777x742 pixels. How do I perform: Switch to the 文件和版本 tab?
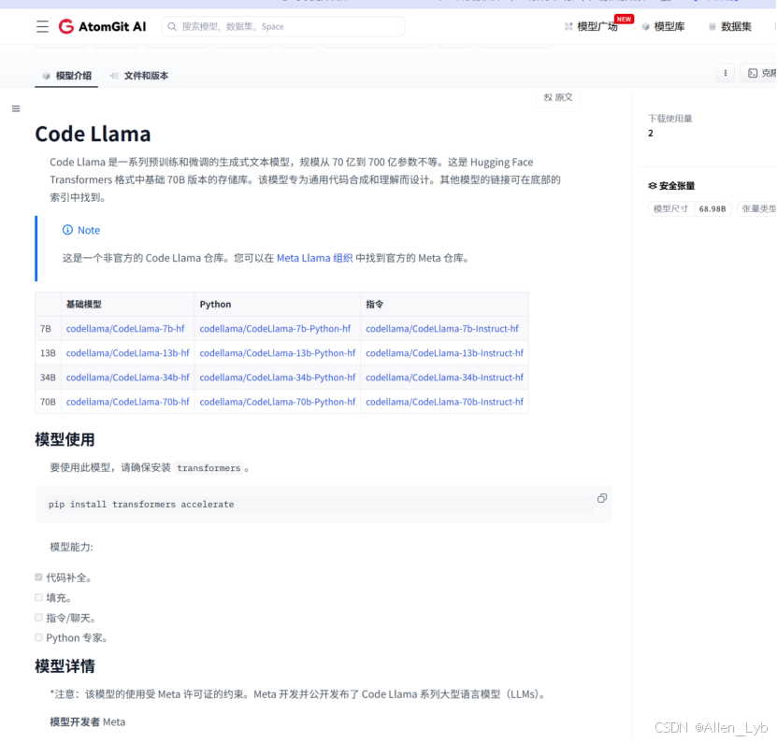click(x=139, y=76)
